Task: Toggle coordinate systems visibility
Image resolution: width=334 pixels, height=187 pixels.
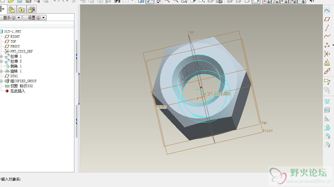Action: tap(293, 2)
